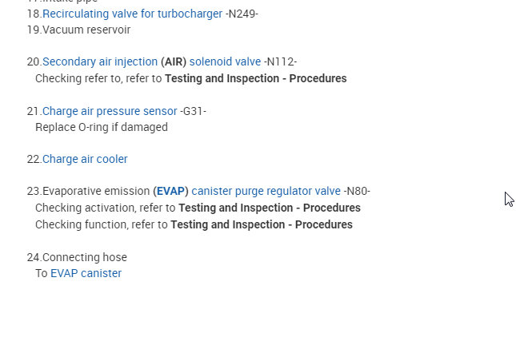Click the Replace O-ring if damaged note
This screenshot has height=341, width=516.
(x=102, y=127)
